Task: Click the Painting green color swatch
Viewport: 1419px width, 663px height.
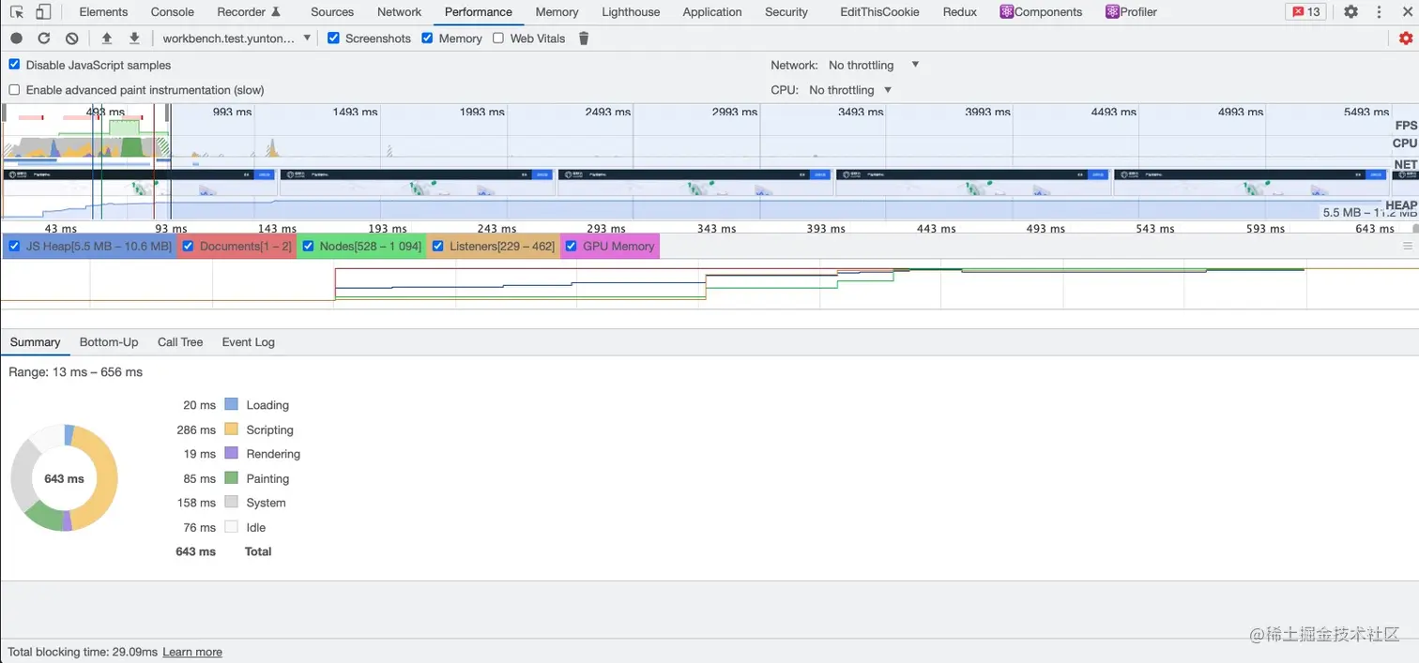Action: pos(232,477)
